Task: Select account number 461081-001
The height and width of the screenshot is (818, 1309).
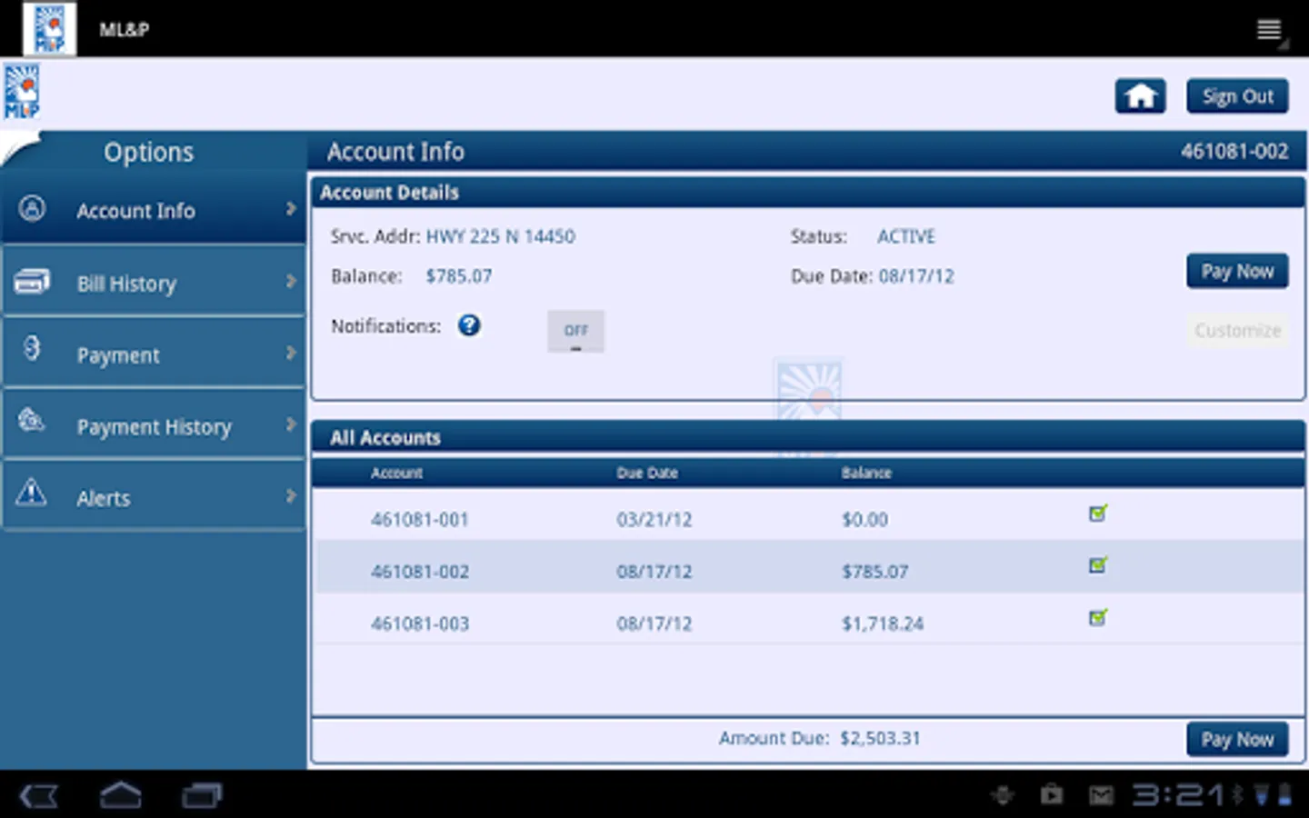Action: [420, 520]
